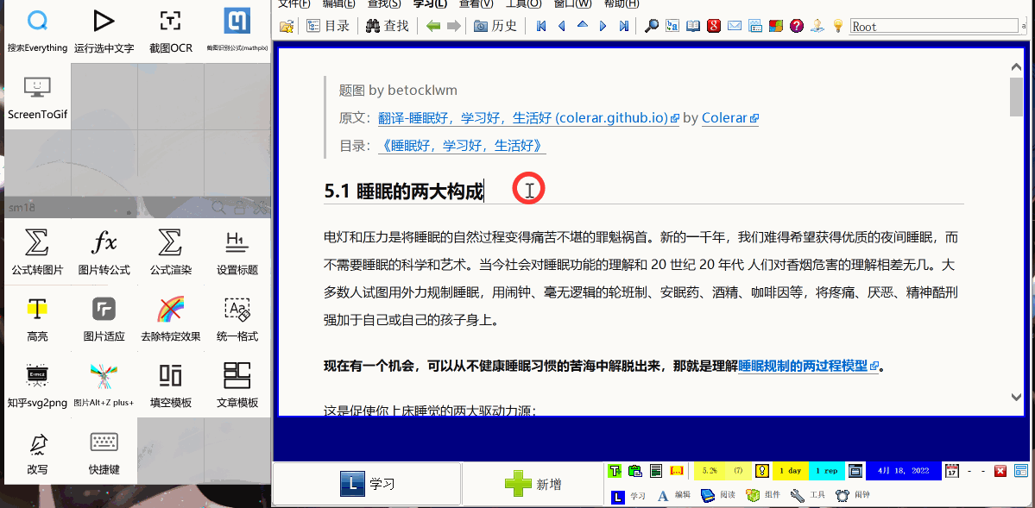The image size is (1035, 508).
Task: Open the 改写 rewrite tool
Action: [38, 454]
